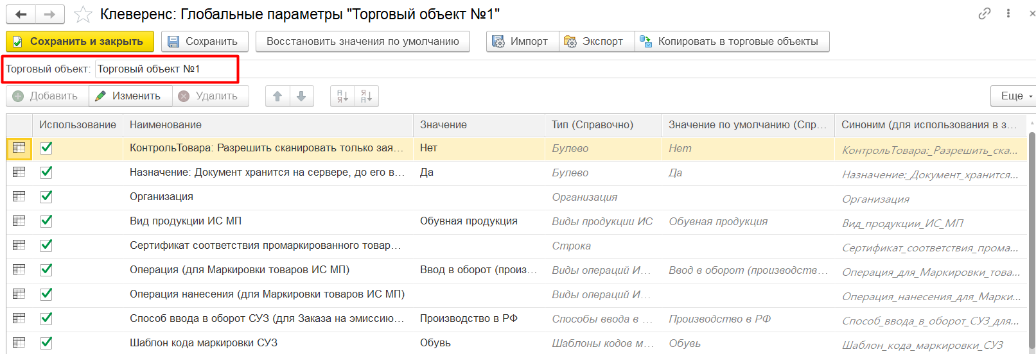Click Значение column header
1036x354 pixels.
click(479, 124)
